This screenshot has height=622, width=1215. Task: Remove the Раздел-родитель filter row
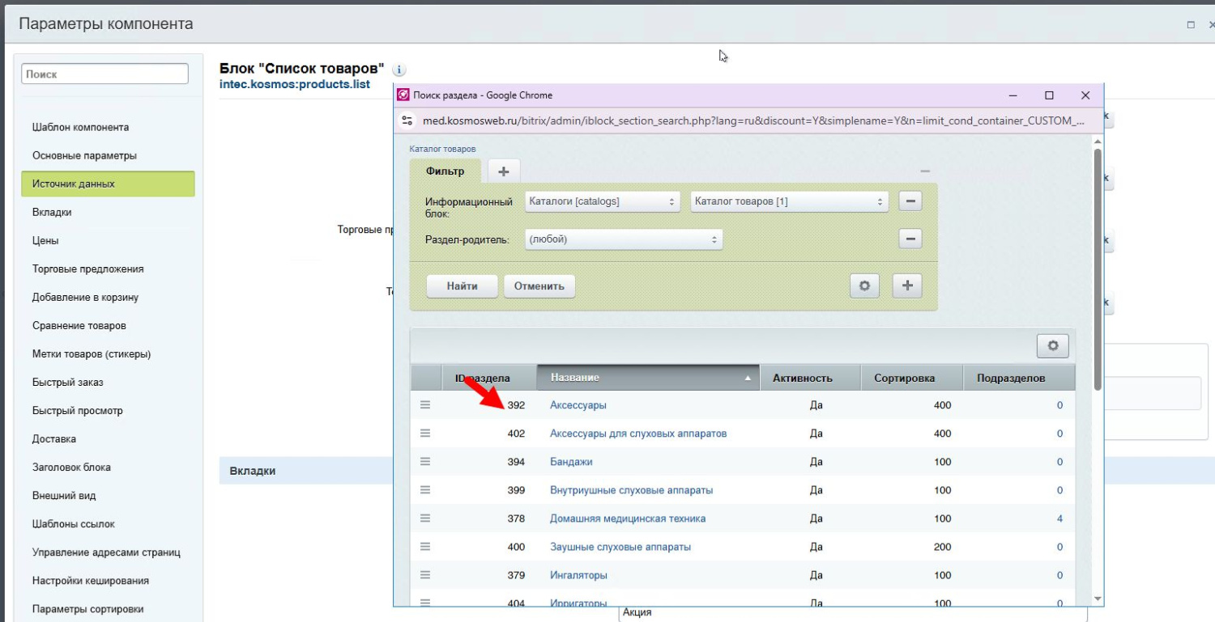click(910, 239)
